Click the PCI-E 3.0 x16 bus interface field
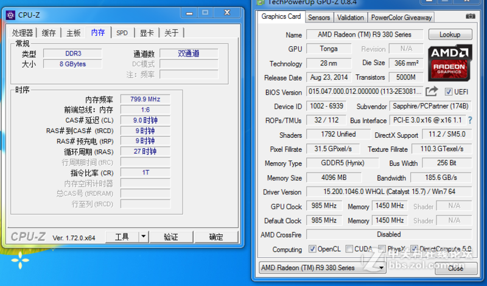Screen dimensions: 487x286 (x=427, y=120)
